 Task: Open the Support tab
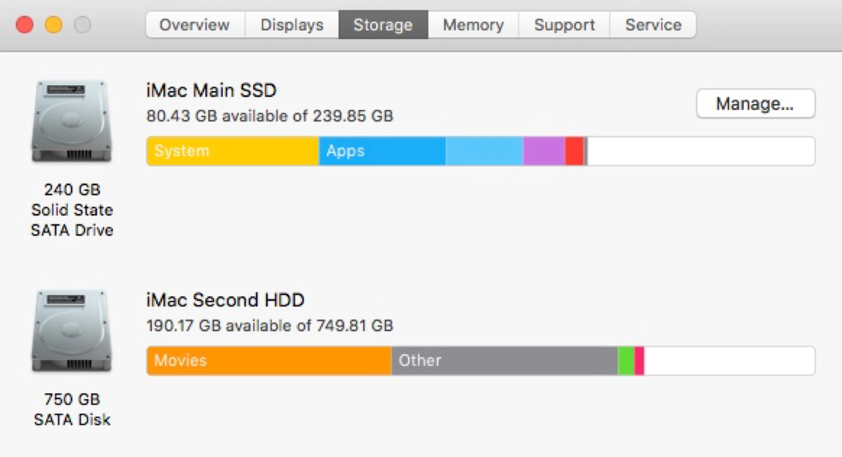564,25
